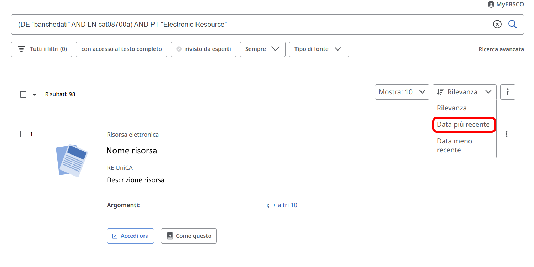Enable con accesso al testo completo filter
Screen dimensions: 534x267
[x=121, y=49]
